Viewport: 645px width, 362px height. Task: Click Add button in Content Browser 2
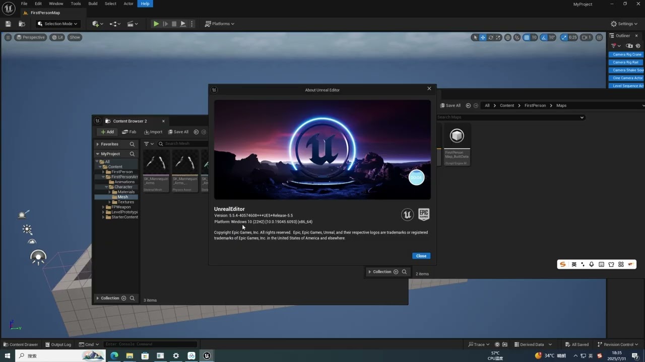[x=107, y=132]
